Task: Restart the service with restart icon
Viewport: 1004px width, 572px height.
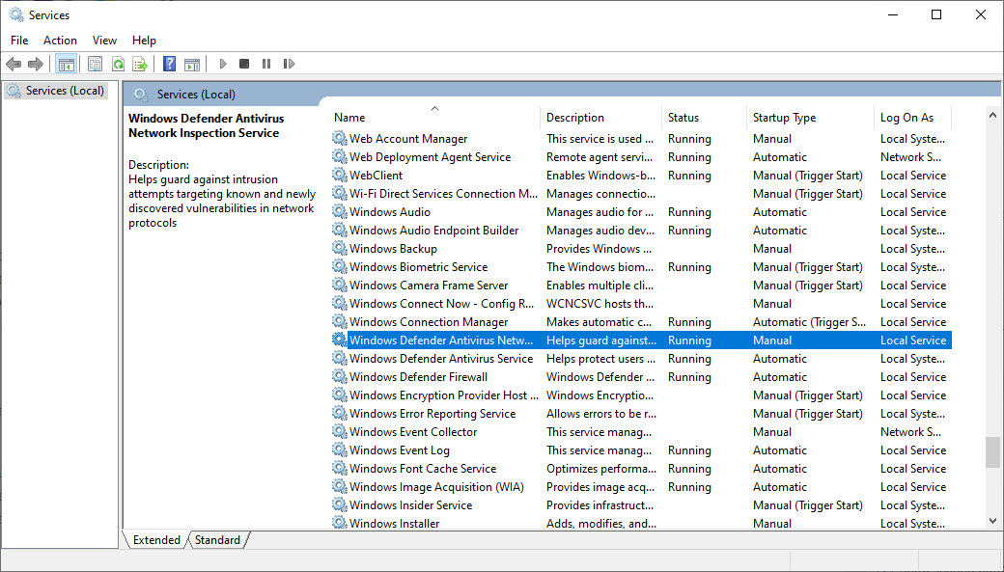Action: tap(289, 64)
